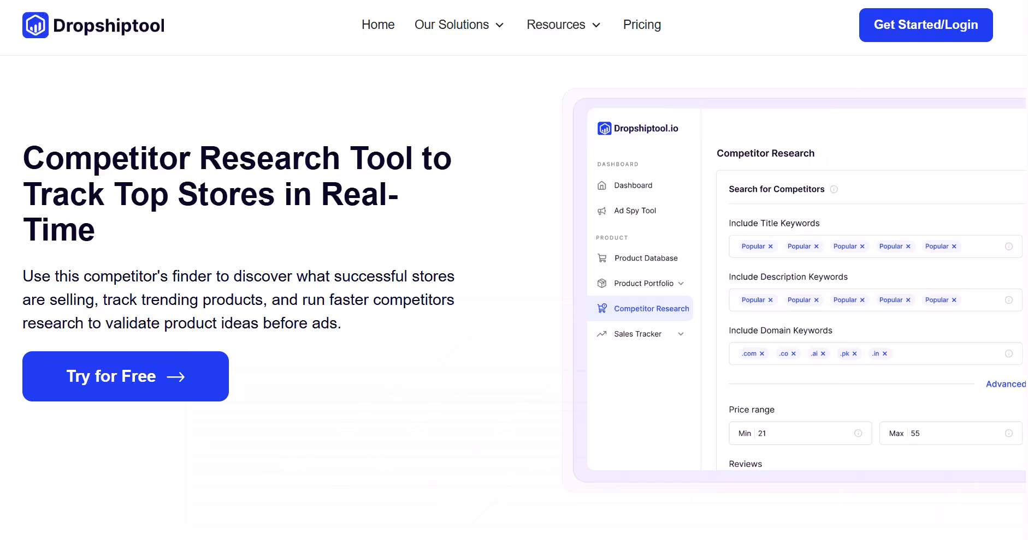The height and width of the screenshot is (540, 1028).
Task: Click the info icon in the Max price field
Action: click(1009, 433)
